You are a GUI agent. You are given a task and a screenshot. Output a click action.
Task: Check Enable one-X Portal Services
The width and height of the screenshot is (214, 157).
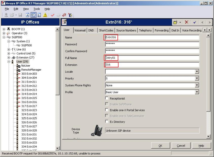click(x=107, y=110)
